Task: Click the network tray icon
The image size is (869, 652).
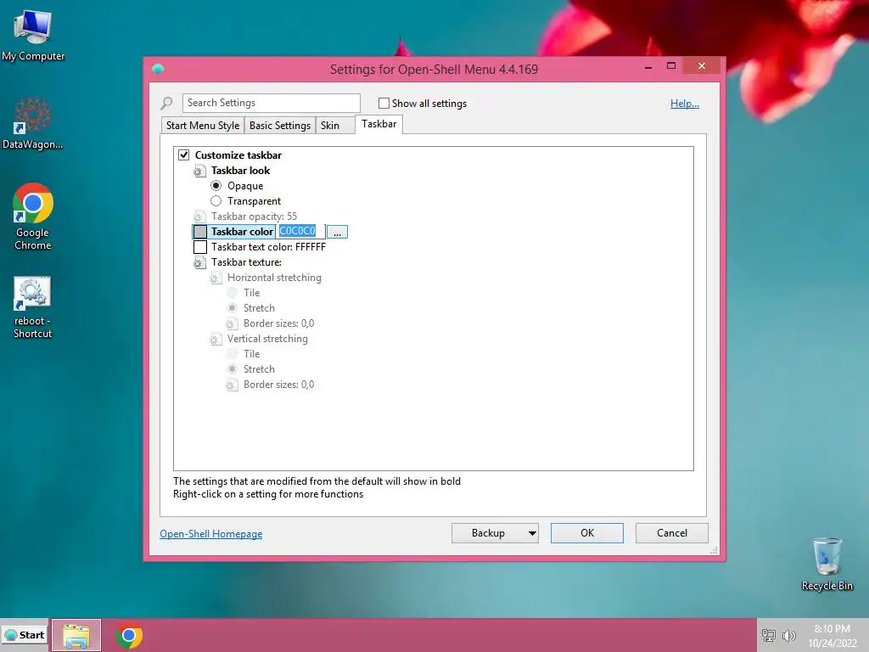Action: [769, 635]
